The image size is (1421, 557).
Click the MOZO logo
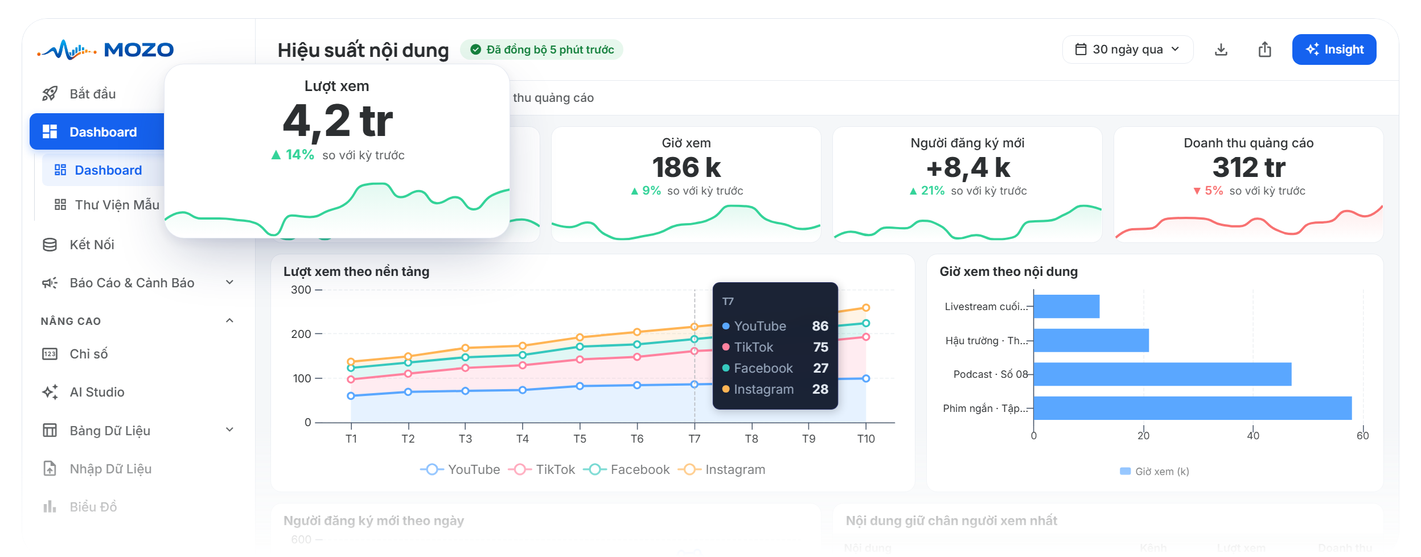coord(105,49)
